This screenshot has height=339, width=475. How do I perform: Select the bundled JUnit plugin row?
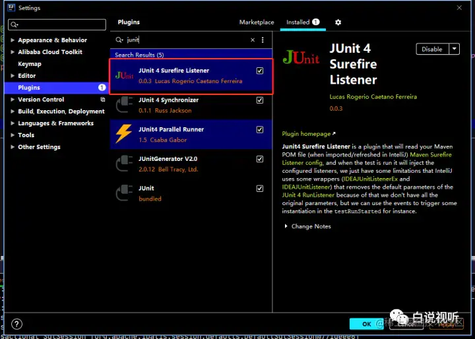coord(191,193)
